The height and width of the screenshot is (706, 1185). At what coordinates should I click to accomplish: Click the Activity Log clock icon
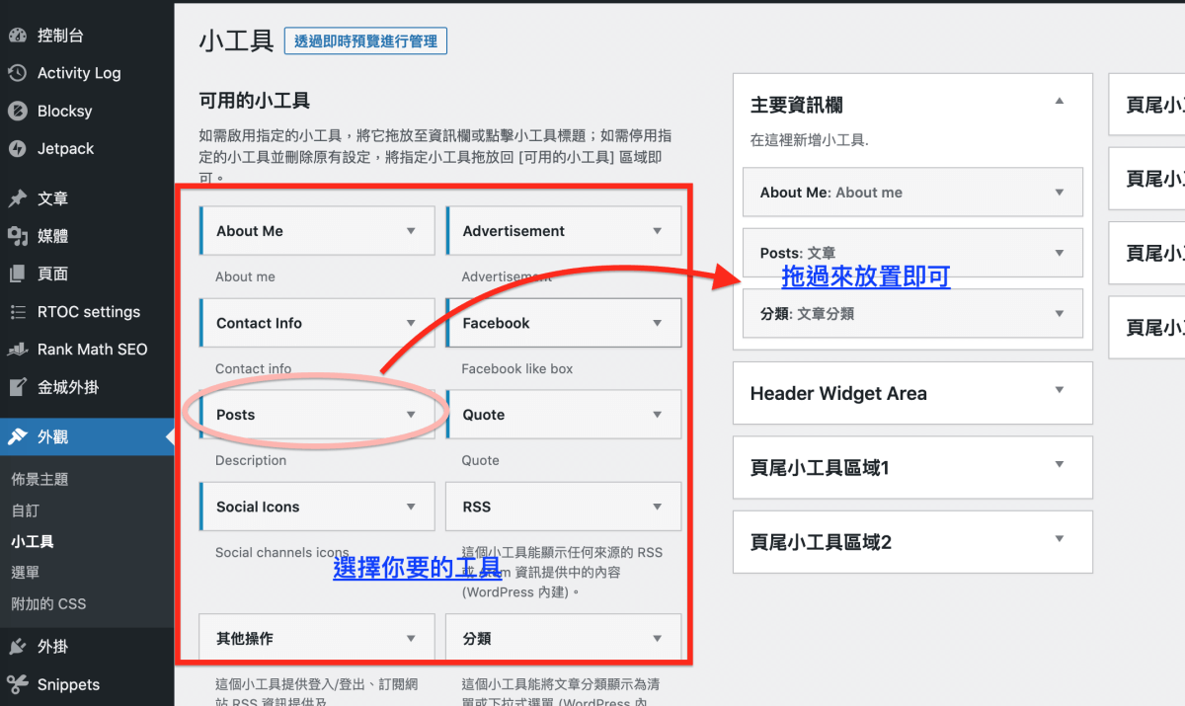pos(17,73)
